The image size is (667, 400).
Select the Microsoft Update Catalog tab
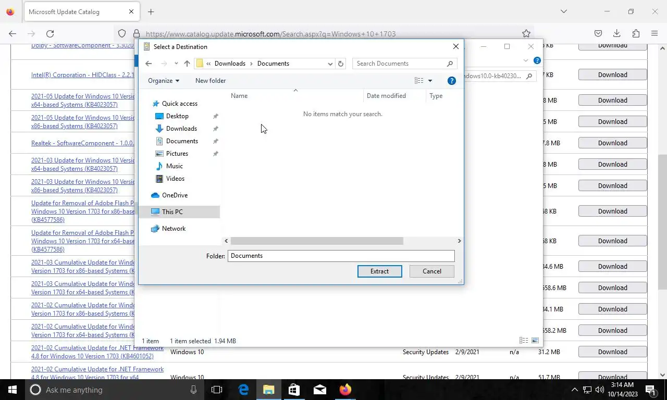click(81, 11)
